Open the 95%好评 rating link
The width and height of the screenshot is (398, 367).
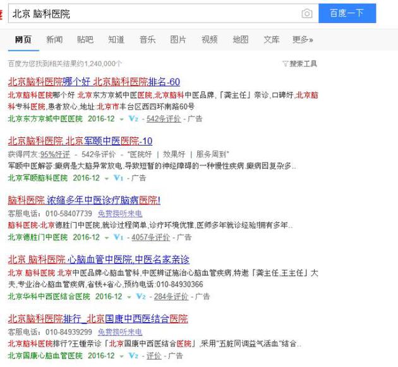click(55, 154)
